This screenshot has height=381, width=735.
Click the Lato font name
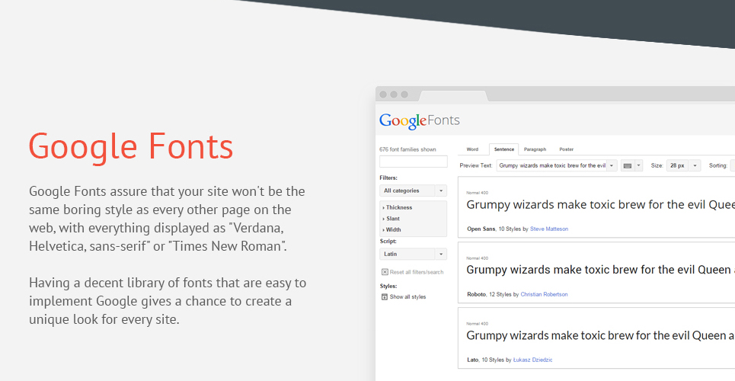point(472,360)
